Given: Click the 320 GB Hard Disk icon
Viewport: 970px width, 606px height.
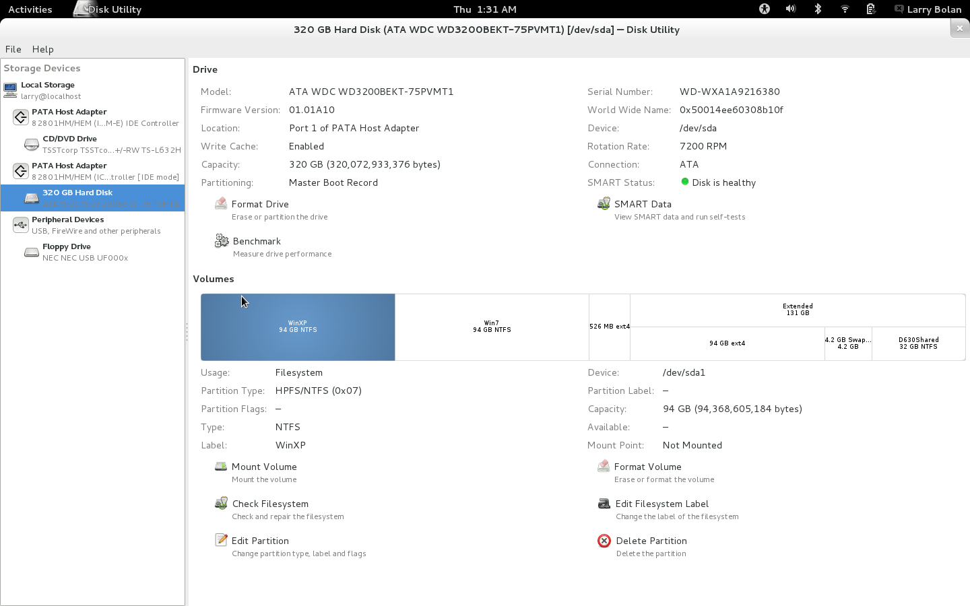Looking at the screenshot, I should coord(32,198).
